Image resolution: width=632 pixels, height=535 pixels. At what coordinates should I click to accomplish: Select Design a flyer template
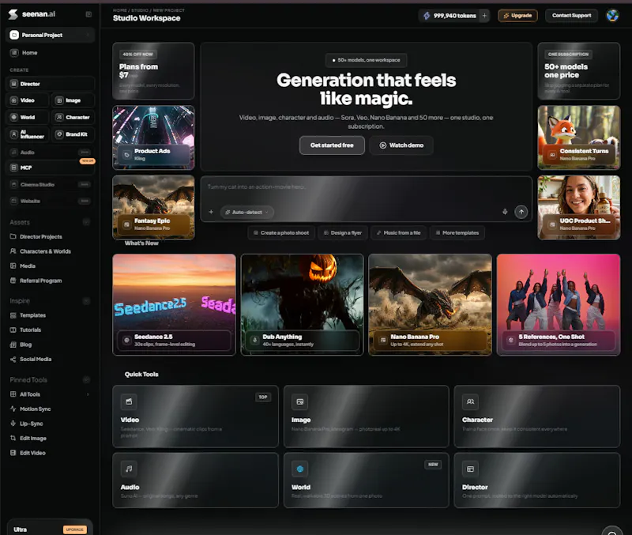click(x=343, y=233)
